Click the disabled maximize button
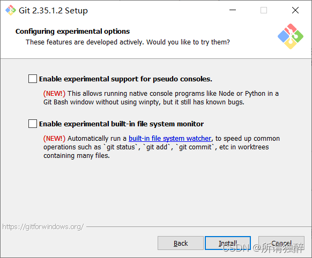Viewport: 312px width, 258px height. pyautogui.click(x=264, y=10)
